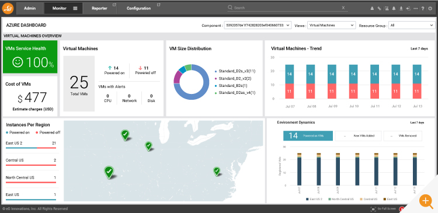Expand the Component dropdown
Viewport: 438px width, 213px height.
click(x=258, y=25)
